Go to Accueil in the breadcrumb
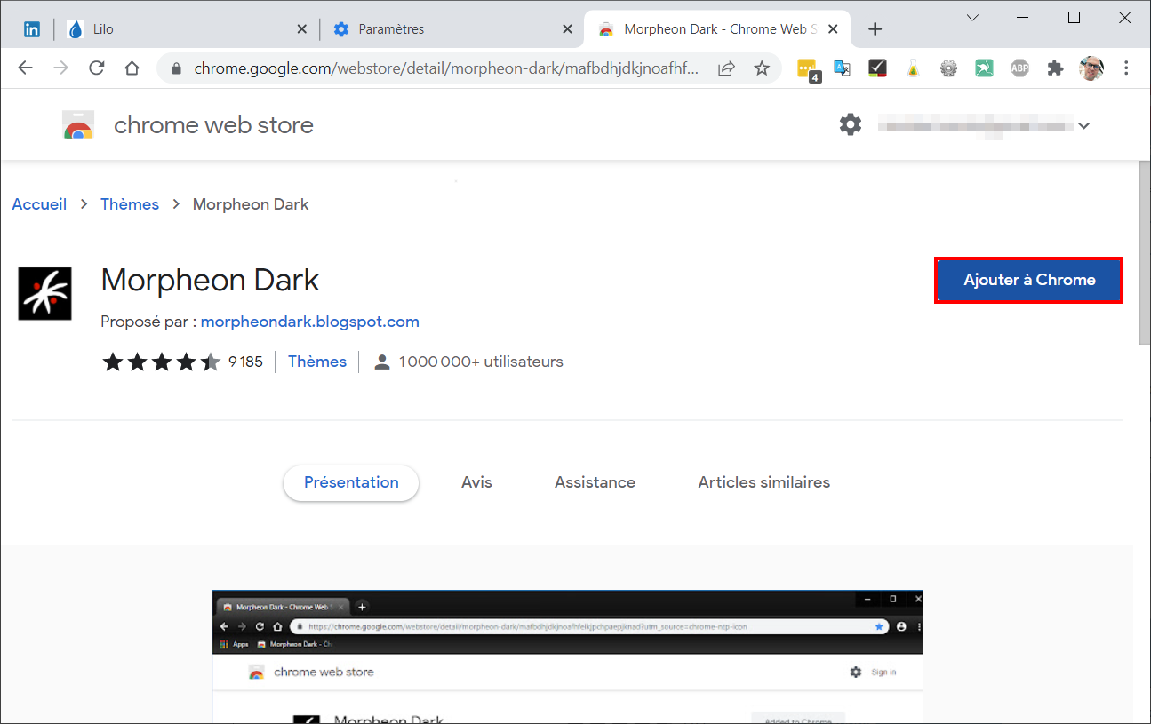Viewport: 1151px width, 724px height. 39,204
